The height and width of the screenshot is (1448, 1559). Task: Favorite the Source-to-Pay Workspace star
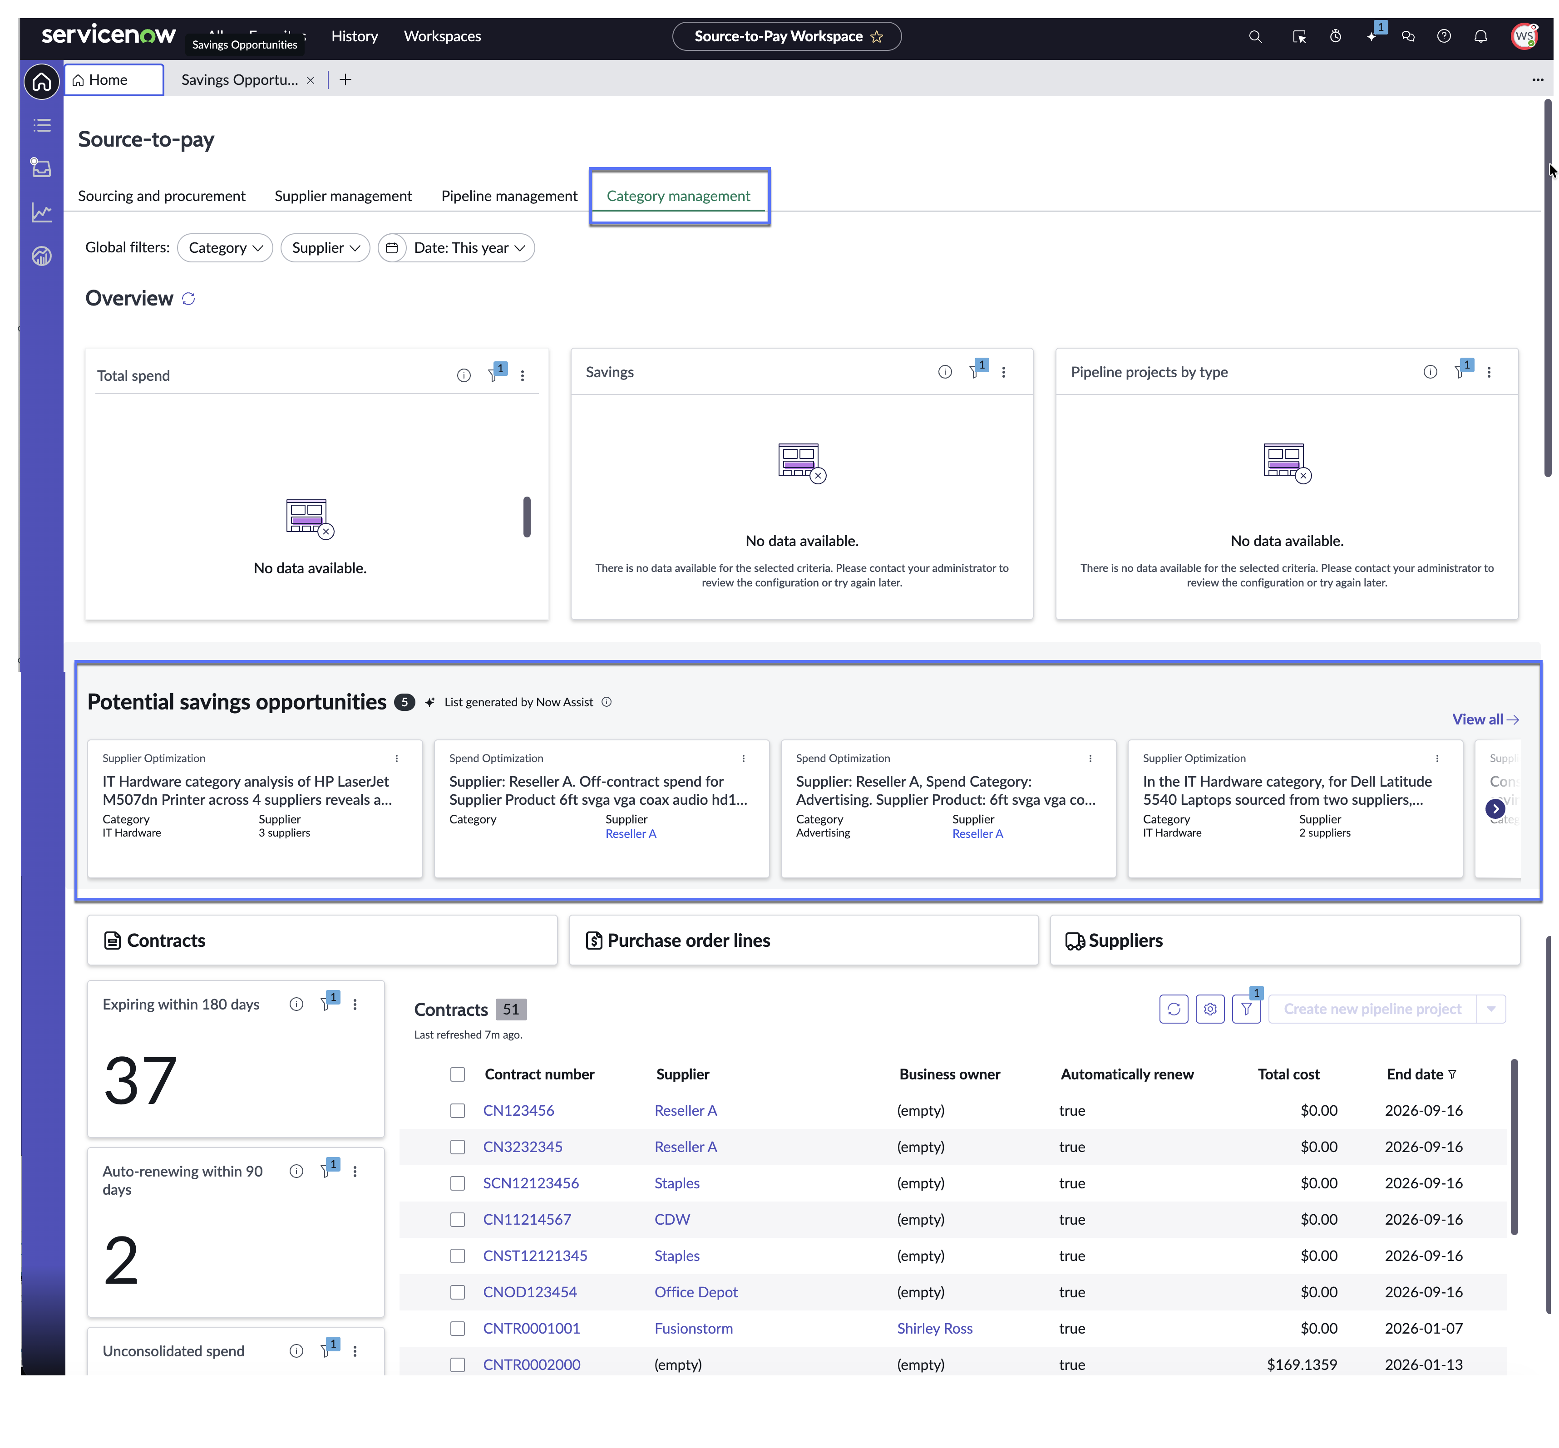tap(876, 37)
